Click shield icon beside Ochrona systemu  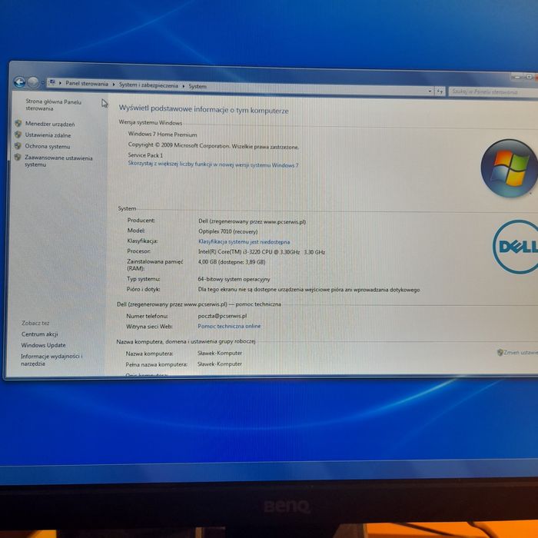[x=18, y=146]
